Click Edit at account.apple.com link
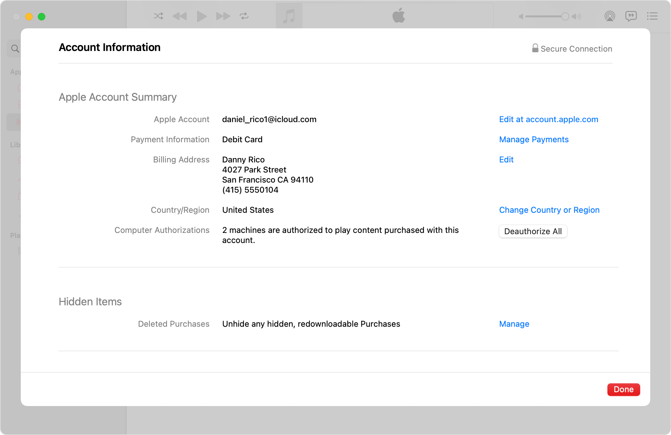This screenshot has width=671, height=435. 548,119
